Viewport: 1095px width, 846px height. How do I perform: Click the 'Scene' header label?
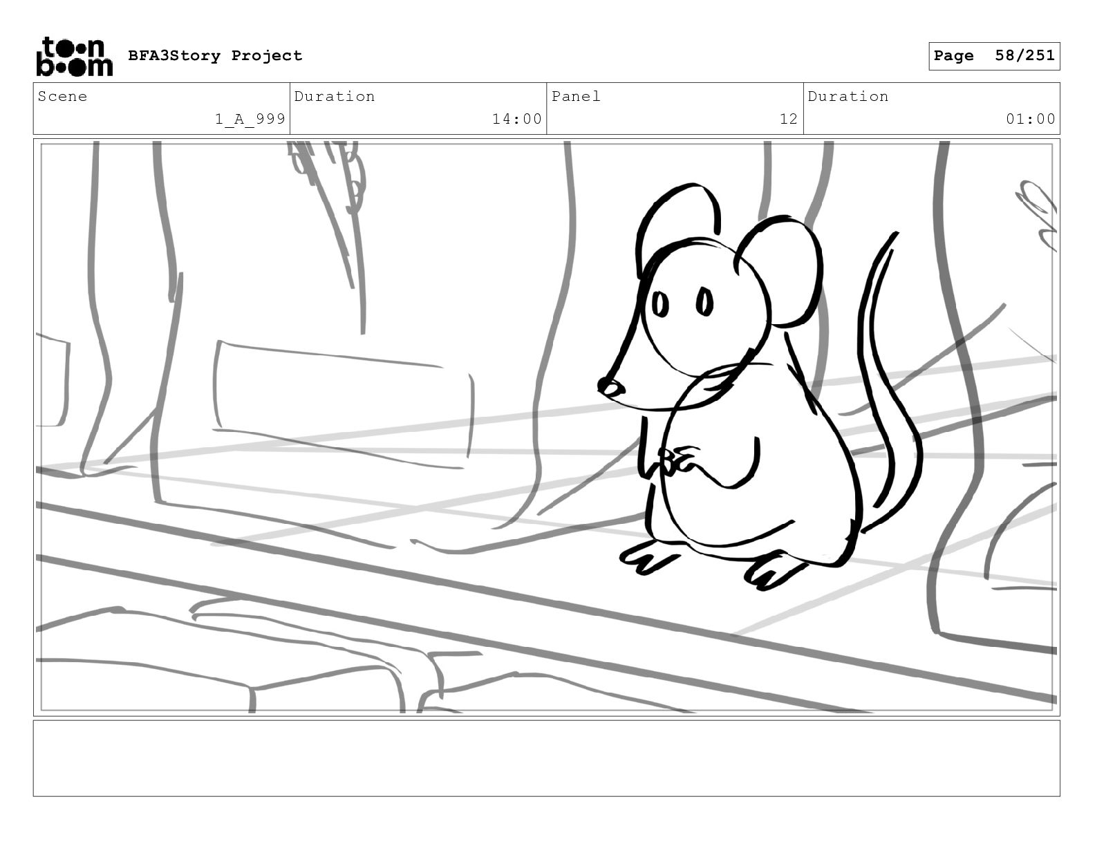click(63, 97)
